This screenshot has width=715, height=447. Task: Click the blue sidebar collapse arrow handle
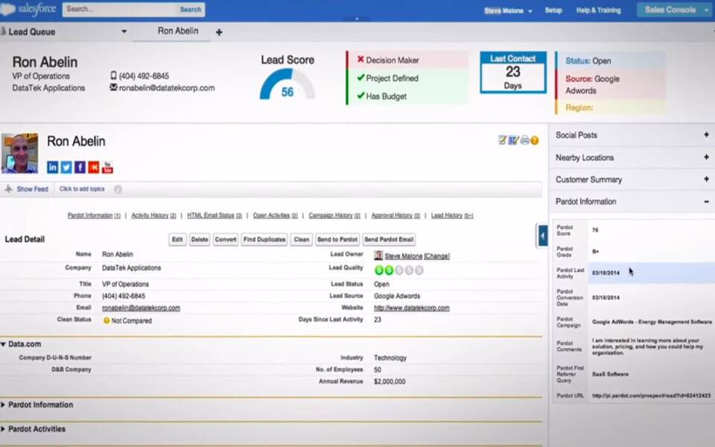click(x=543, y=236)
